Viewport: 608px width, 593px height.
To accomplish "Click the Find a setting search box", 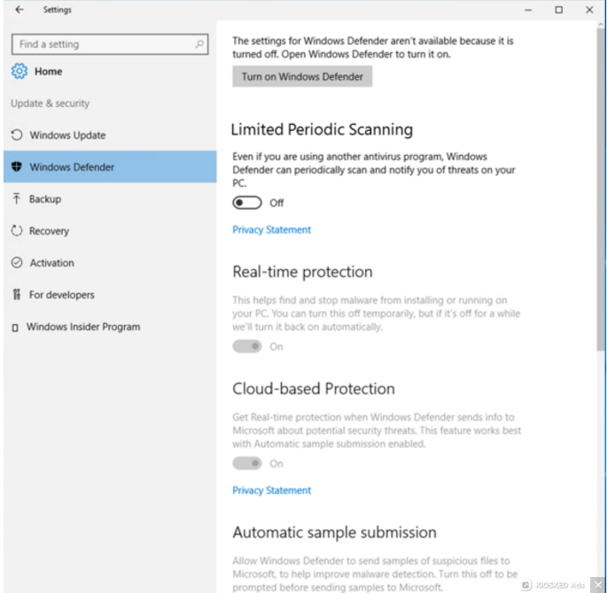I will click(102, 44).
